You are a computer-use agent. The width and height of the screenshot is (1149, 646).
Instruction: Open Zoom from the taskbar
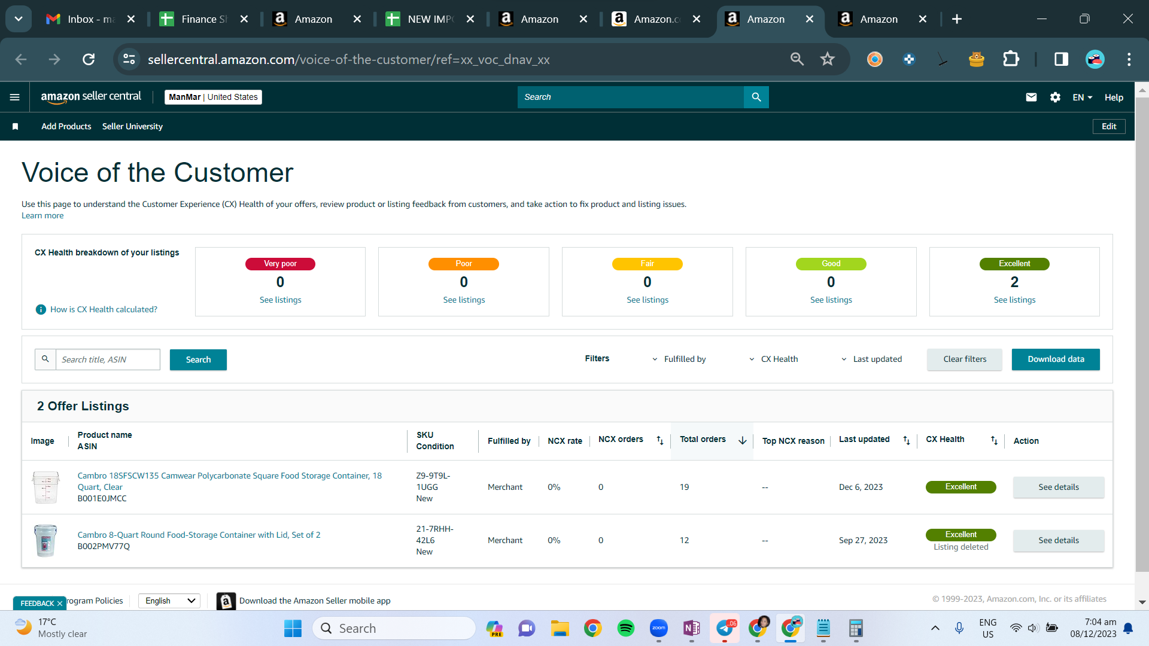click(659, 628)
